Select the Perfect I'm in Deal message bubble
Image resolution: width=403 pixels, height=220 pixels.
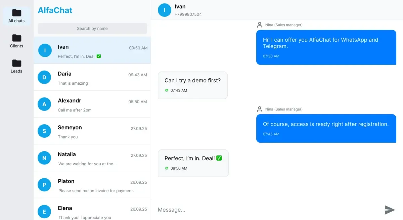[x=193, y=163]
